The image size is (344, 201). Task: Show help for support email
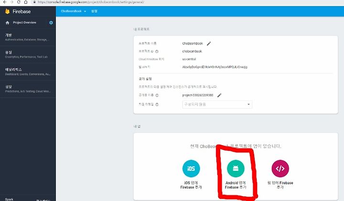(157, 105)
